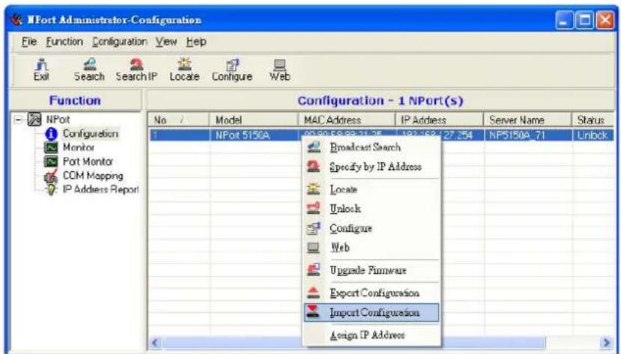The width and height of the screenshot is (621, 354).
Task: Open the Help menu
Action: 196,41
